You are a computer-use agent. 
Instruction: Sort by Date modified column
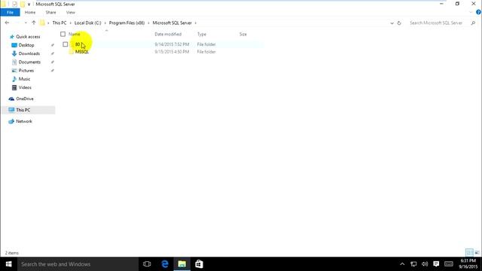coord(168,34)
